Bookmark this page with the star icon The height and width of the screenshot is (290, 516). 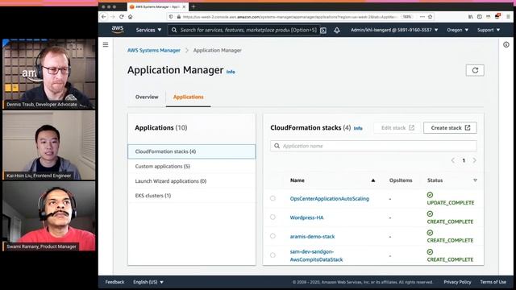[430, 16]
